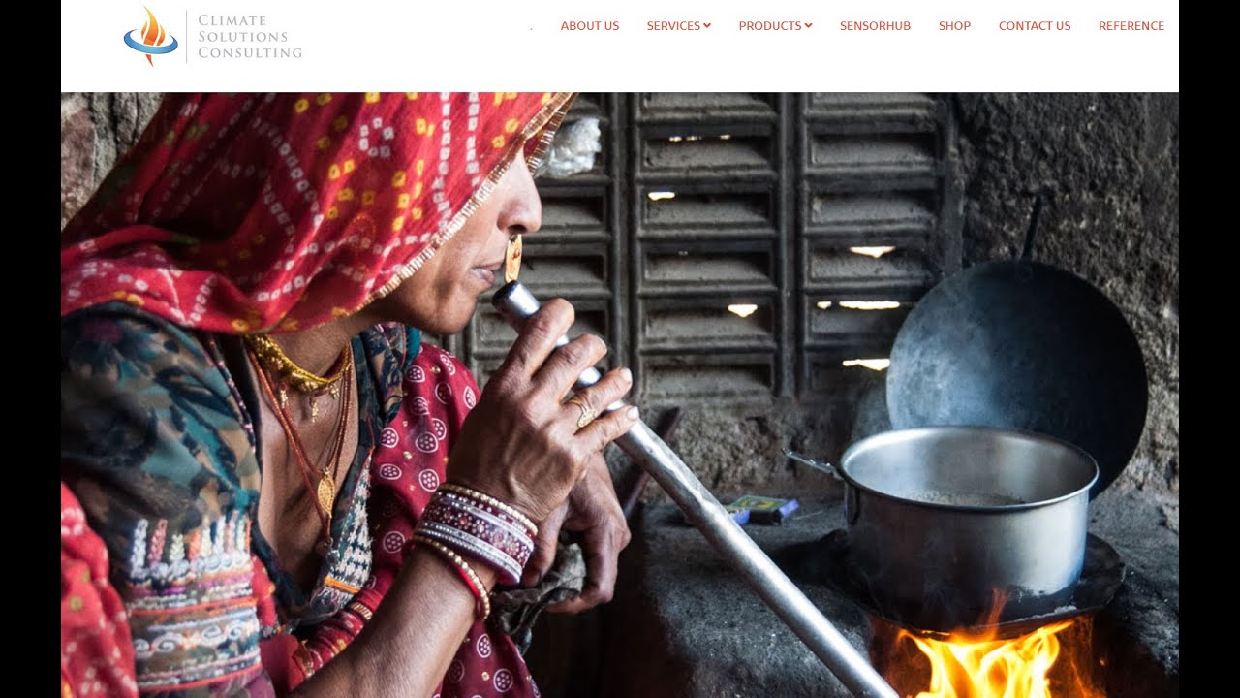Image resolution: width=1240 pixels, height=698 pixels.
Task: Click the flame logo icon
Action: coord(150,36)
